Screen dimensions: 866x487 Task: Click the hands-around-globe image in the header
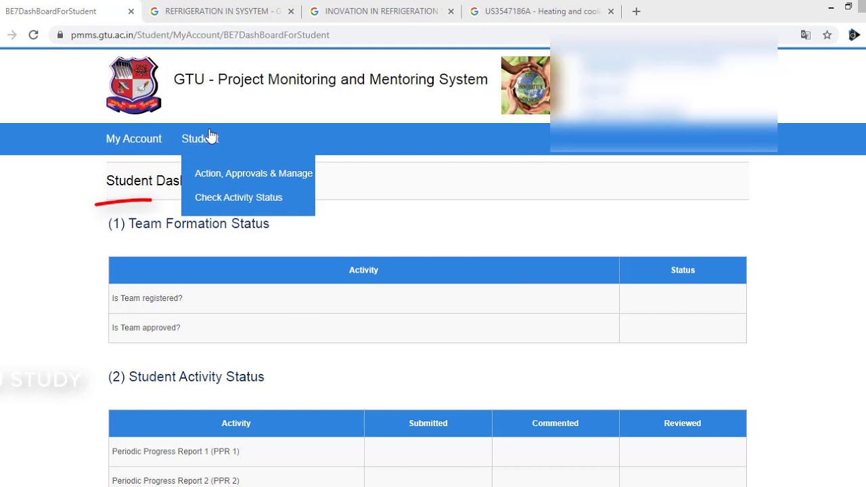tap(526, 85)
